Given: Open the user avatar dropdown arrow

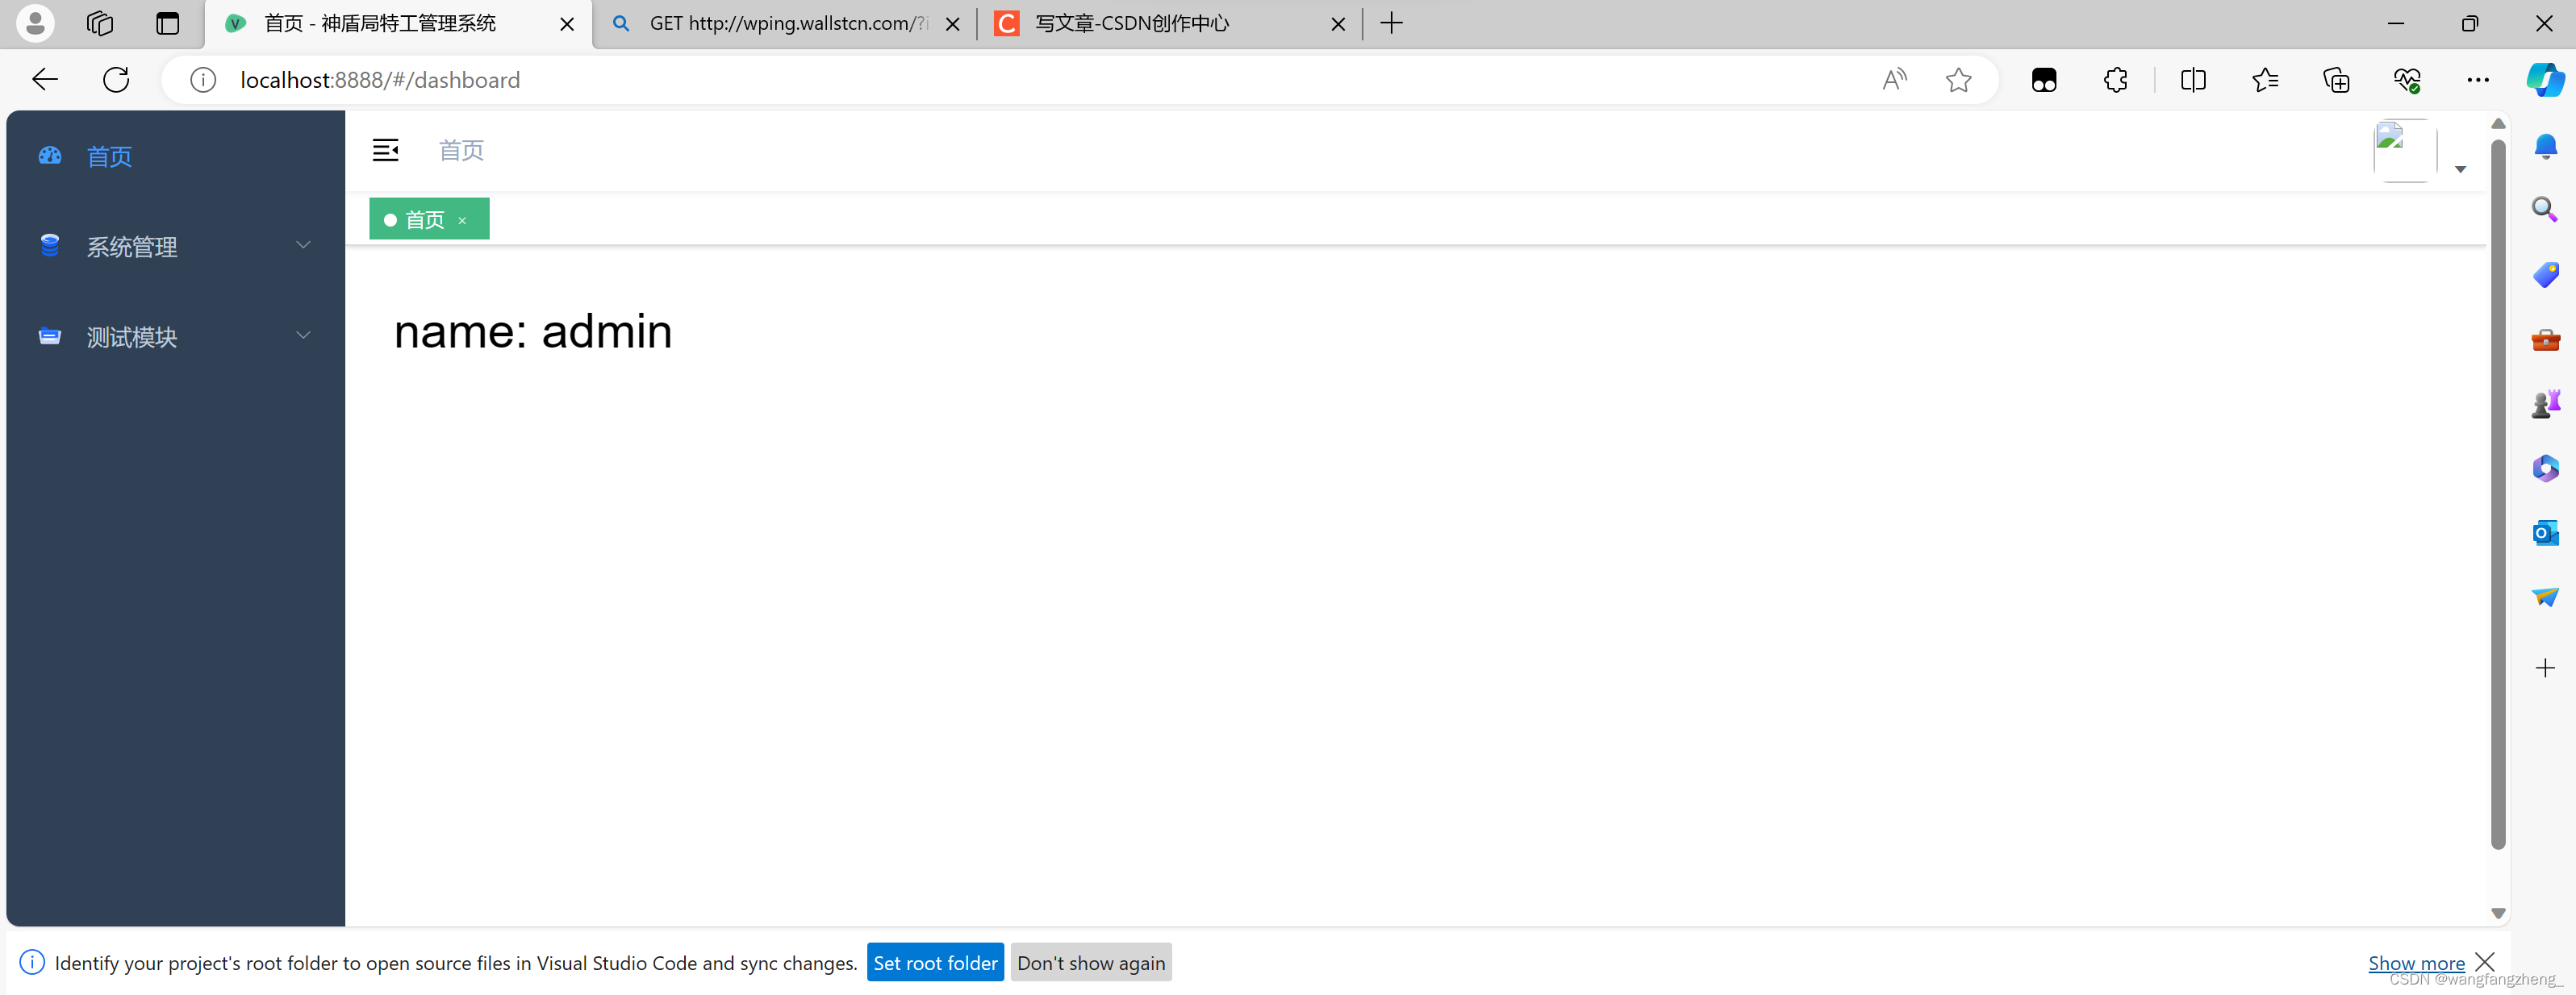Looking at the screenshot, I should [x=2460, y=170].
